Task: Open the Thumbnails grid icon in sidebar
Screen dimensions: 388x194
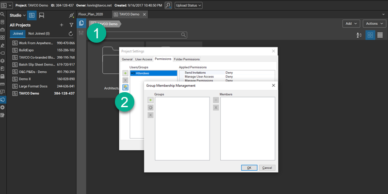Action: (x=2, y=38)
